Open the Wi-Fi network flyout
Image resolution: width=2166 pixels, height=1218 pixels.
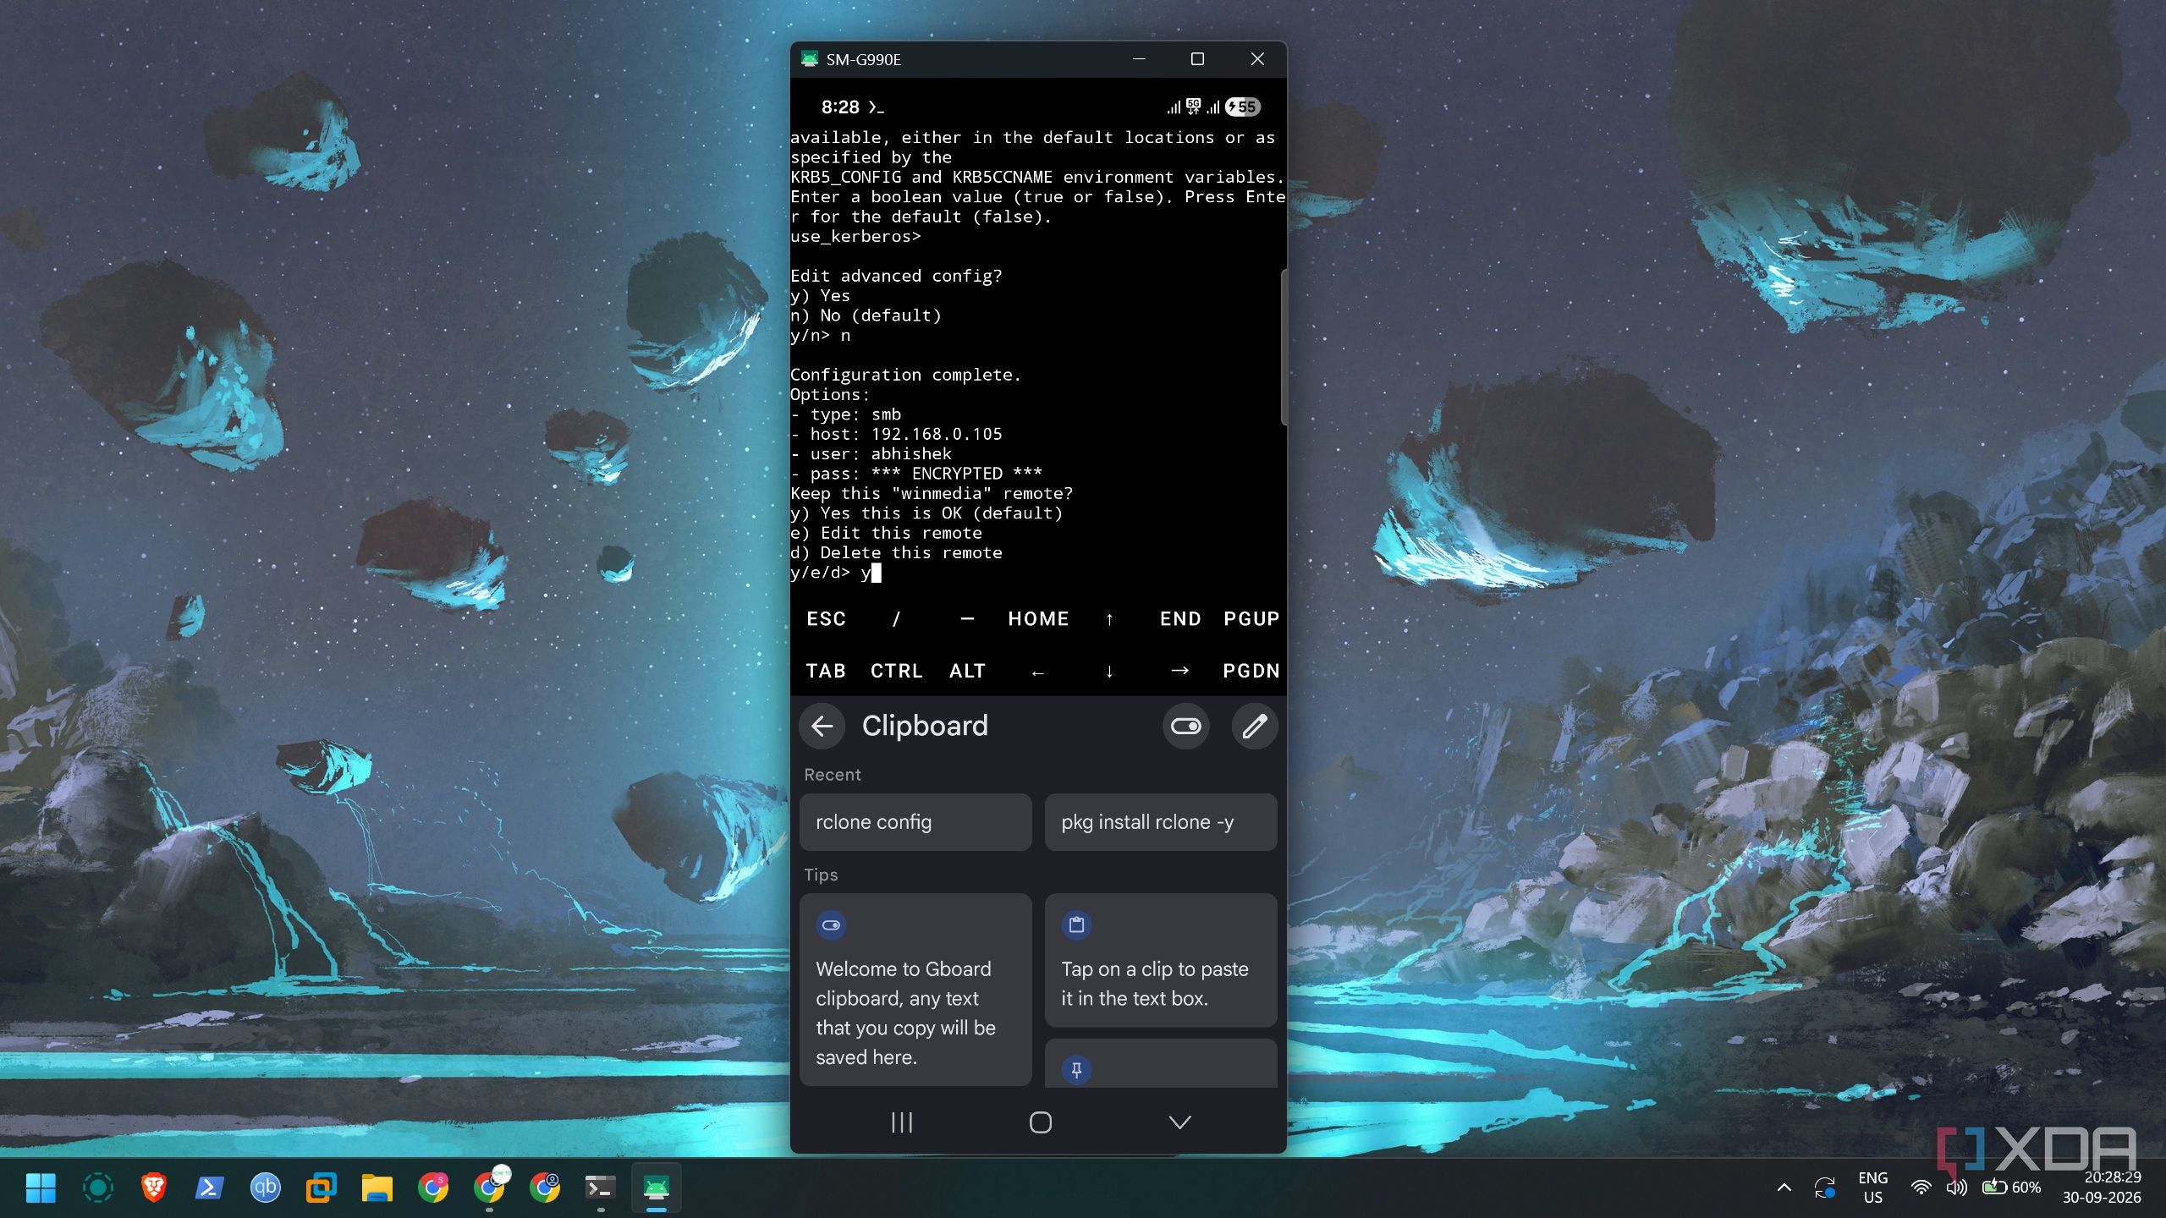click(x=1921, y=1188)
